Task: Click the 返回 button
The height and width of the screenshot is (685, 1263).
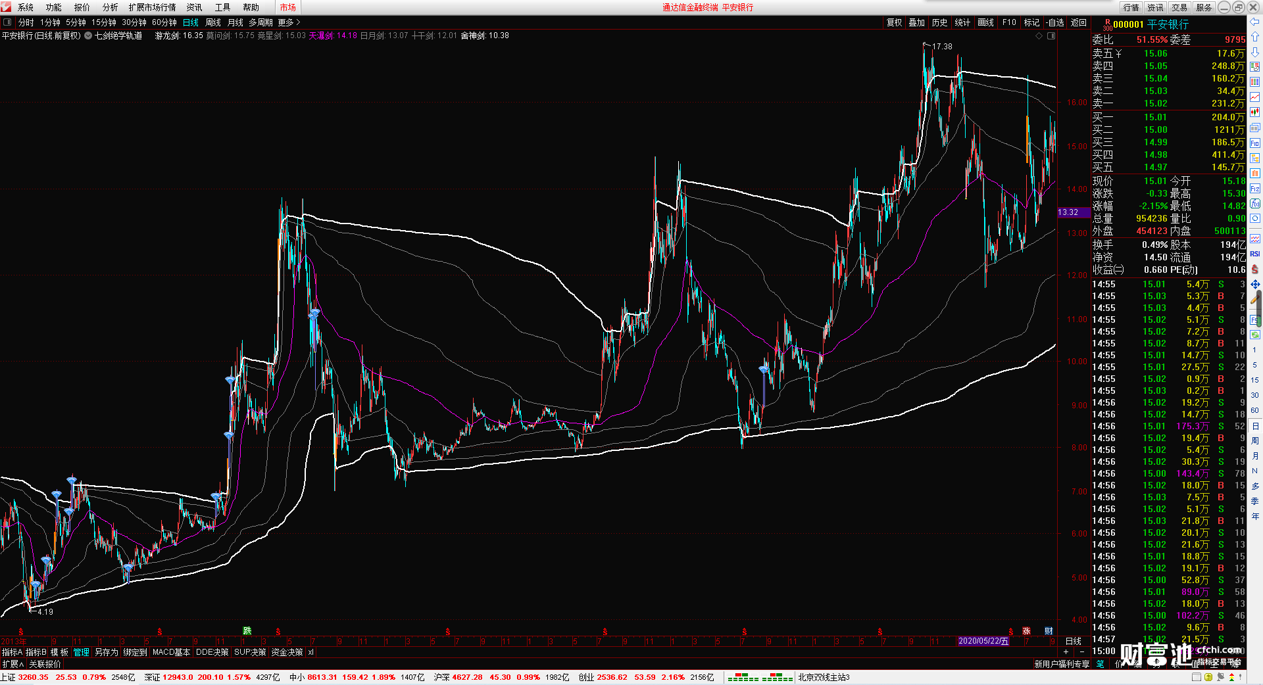Action: point(1079,22)
